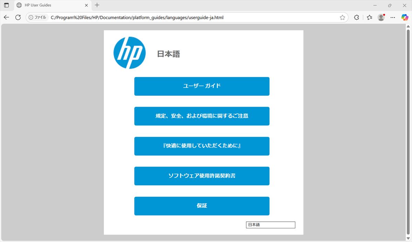Open the Extensions puzzle icon
412x242 pixels.
pos(356,17)
